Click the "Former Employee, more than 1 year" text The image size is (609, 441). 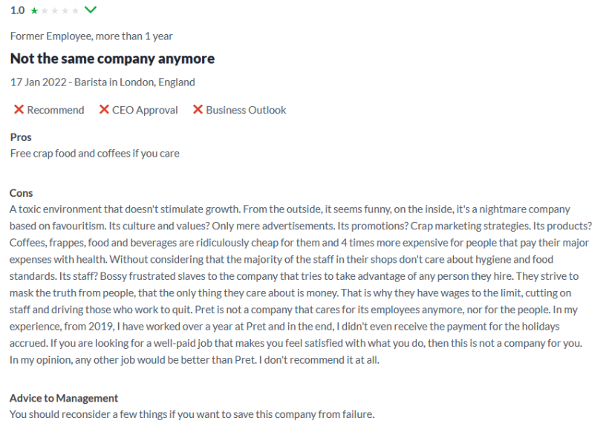pos(91,36)
